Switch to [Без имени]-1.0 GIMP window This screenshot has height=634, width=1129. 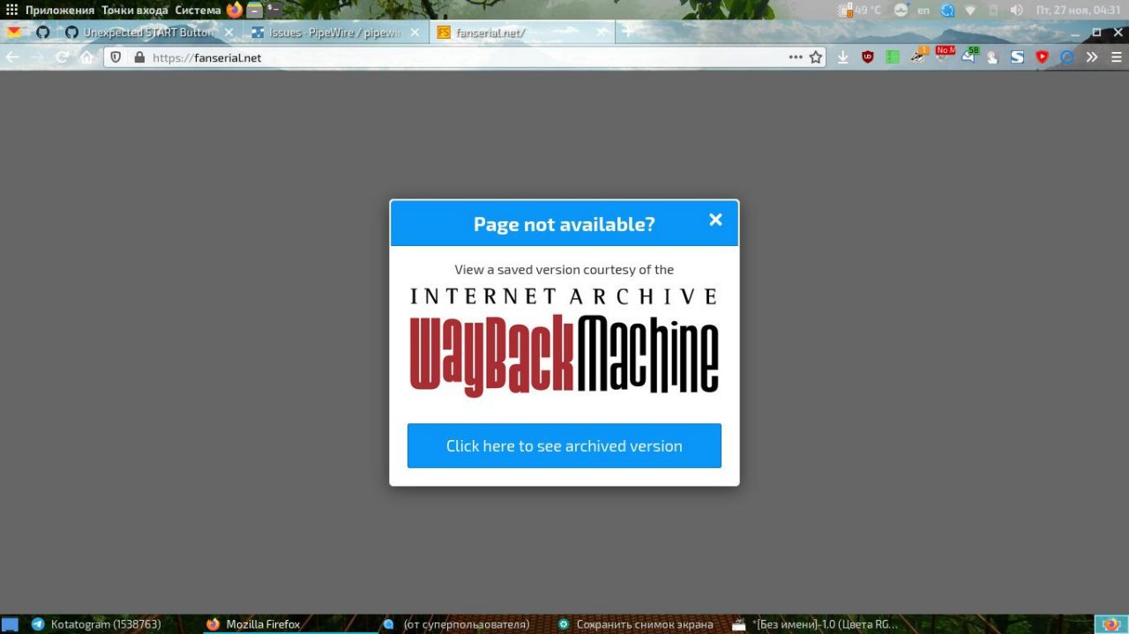pyautogui.click(x=815, y=624)
